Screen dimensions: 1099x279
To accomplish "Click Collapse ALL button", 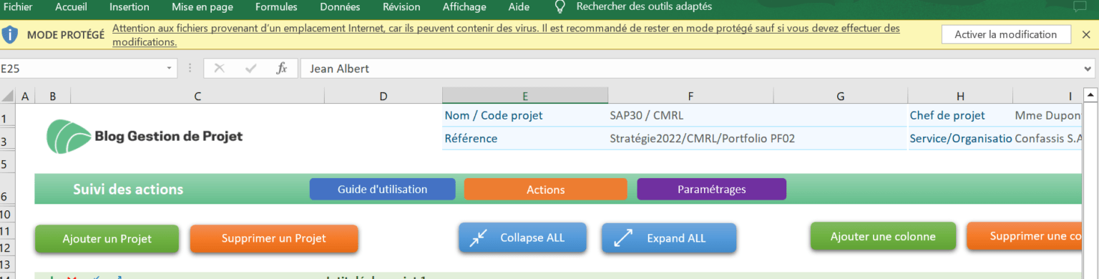I will tap(532, 238).
